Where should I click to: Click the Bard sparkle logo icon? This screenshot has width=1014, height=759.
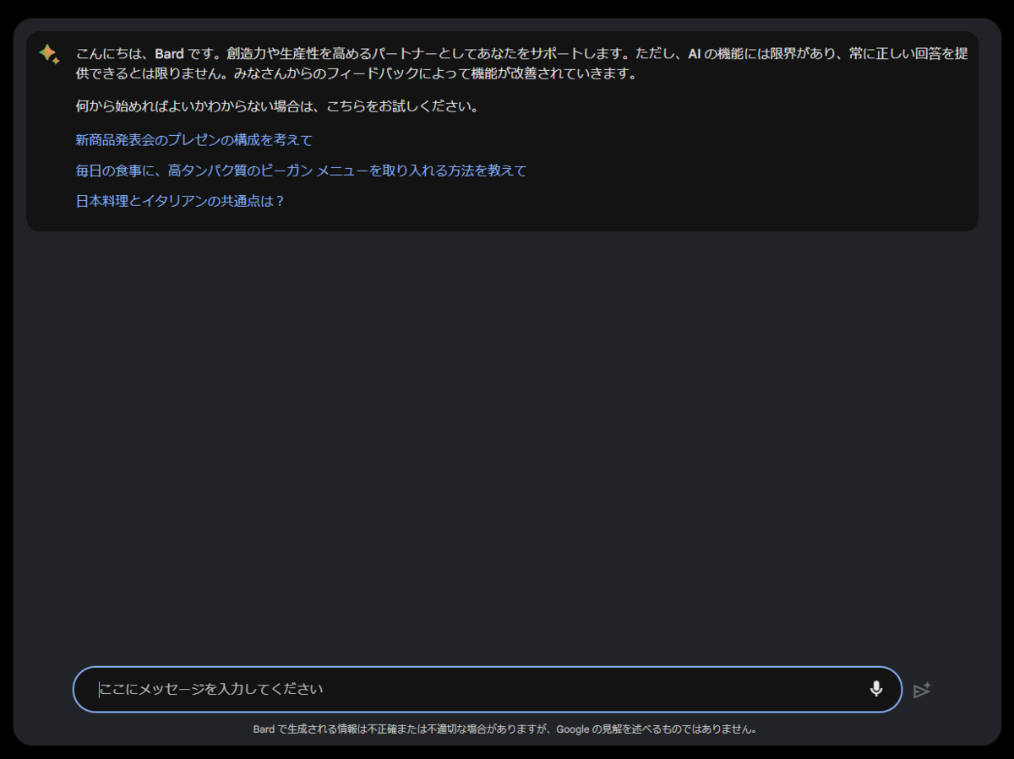49,55
